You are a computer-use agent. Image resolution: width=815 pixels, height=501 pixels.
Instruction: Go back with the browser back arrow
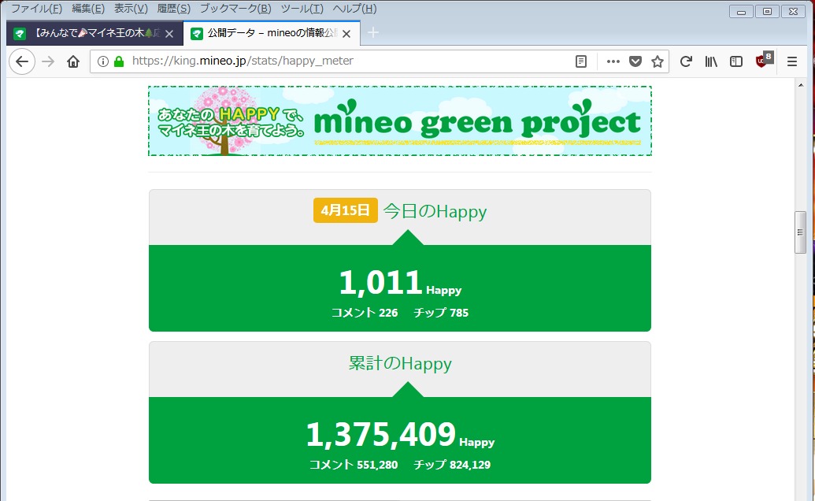coord(22,61)
